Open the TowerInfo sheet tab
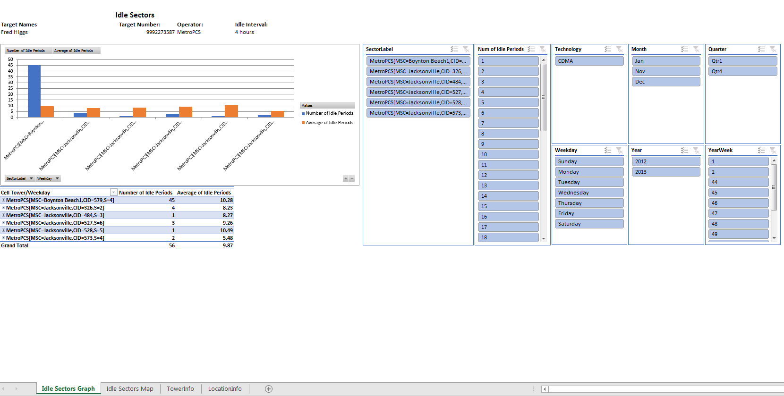784x396 pixels. 180,389
